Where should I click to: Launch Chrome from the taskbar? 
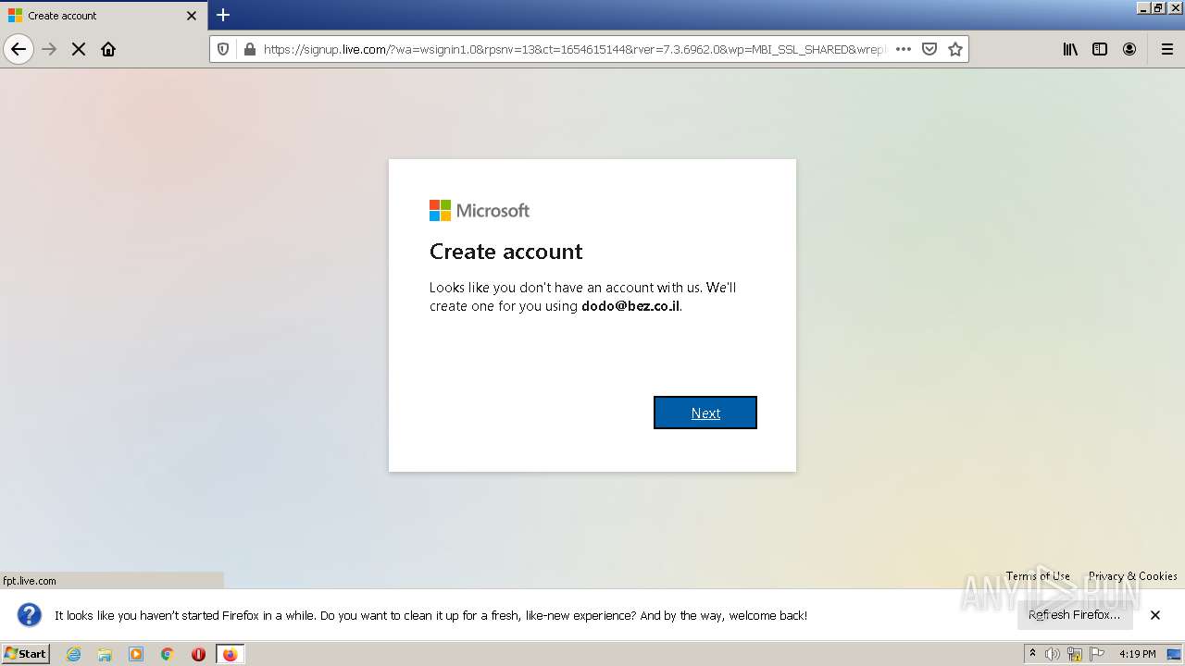168,654
